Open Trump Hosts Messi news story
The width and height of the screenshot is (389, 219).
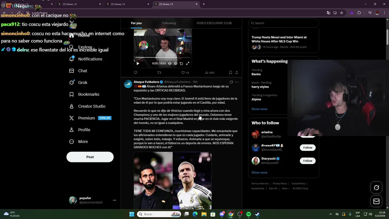tap(279, 39)
